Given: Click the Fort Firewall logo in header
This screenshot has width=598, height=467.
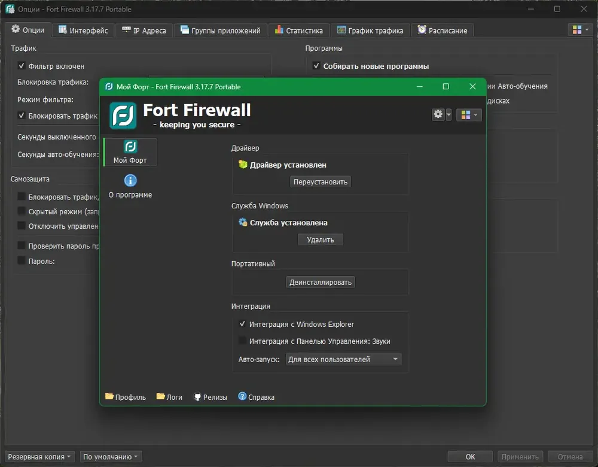Looking at the screenshot, I should pyautogui.click(x=123, y=116).
